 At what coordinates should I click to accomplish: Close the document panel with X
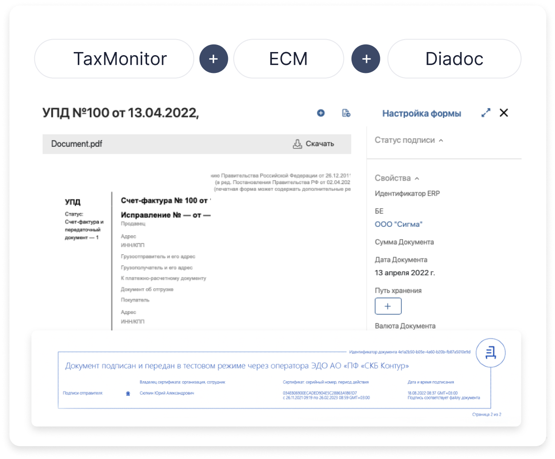point(503,113)
